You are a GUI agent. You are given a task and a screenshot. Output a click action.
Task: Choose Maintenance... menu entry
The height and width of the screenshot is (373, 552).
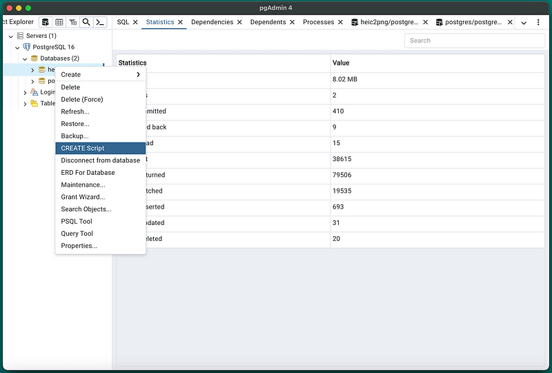pos(100,184)
